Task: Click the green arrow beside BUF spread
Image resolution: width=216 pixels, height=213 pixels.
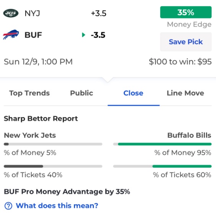Action: tap(83, 35)
